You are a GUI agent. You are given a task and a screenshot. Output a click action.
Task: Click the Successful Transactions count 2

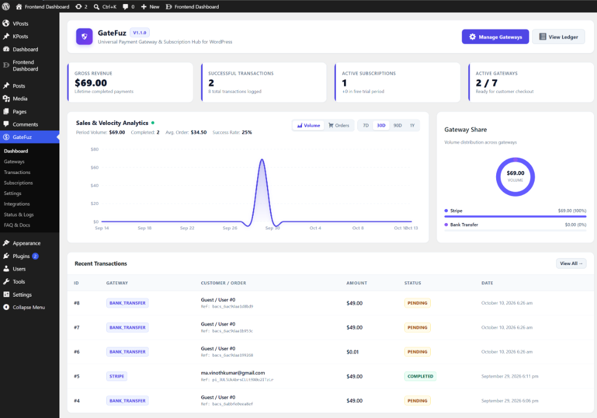pyautogui.click(x=211, y=83)
